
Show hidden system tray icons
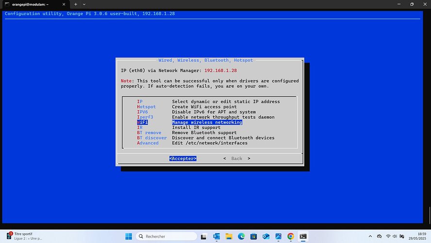pyautogui.click(x=370, y=236)
